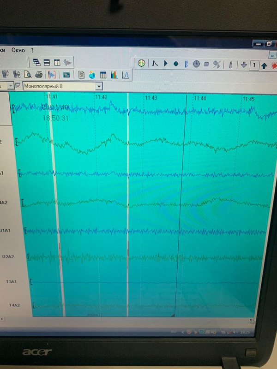Open the table grid icon
The width and height of the screenshot is (277, 369).
coord(103,75)
